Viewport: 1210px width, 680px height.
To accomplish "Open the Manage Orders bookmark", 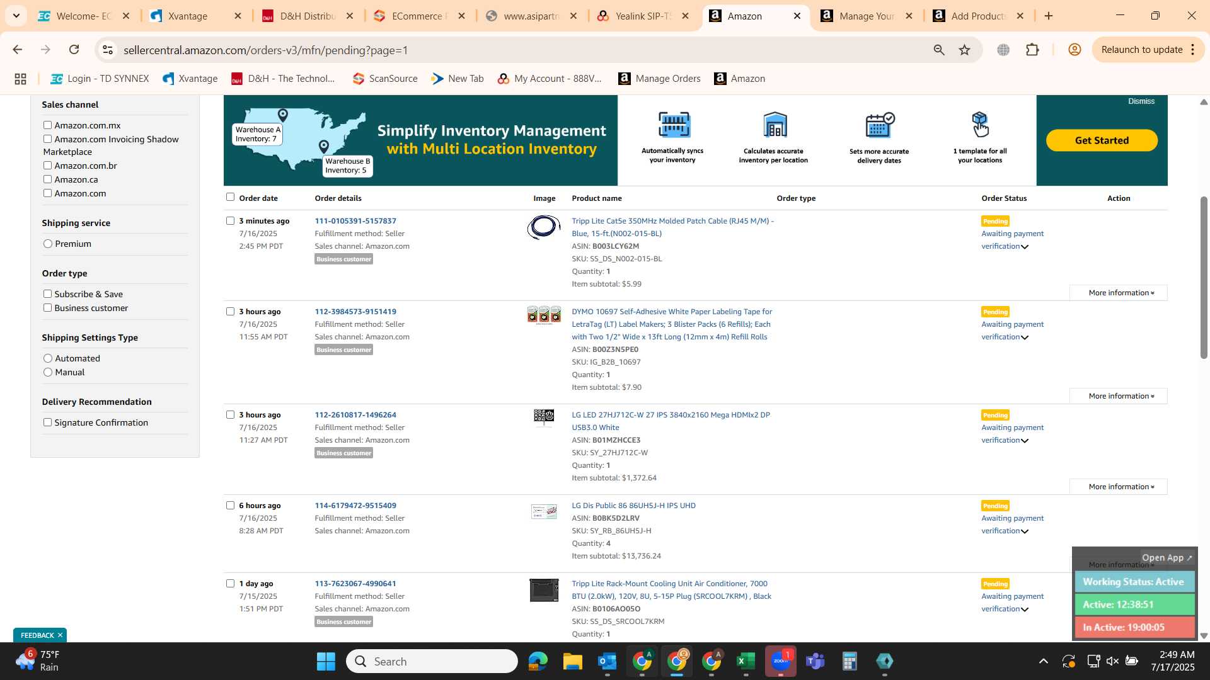I will [x=659, y=79].
